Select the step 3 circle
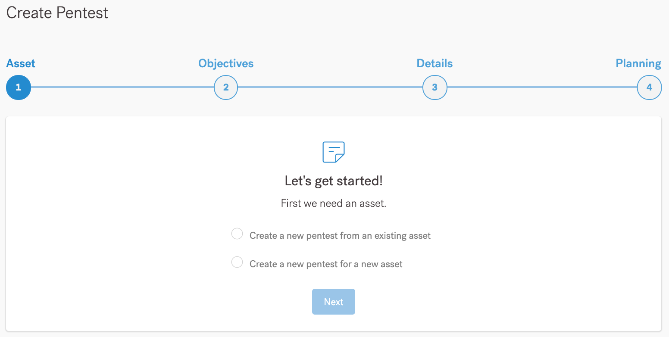 [x=435, y=87]
